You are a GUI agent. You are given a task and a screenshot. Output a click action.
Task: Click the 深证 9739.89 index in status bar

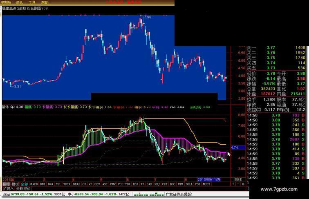(34, 194)
